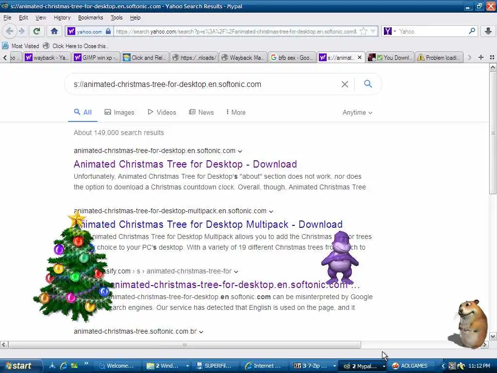This screenshot has width=497, height=373.
Task: List all tabs grid icon
Action: pyautogui.click(x=492, y=57)
